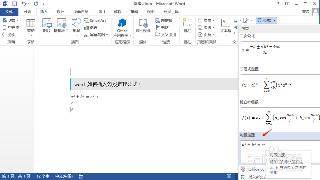This screenshot has width=320, height=180.
Task: Open the Table (表格) insert menu
Action: click(31, 27)
